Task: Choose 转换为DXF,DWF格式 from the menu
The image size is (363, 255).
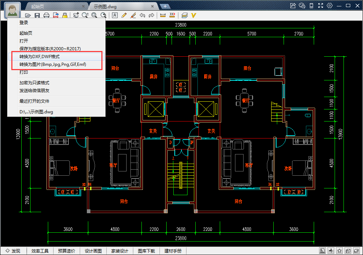Action: (x=39, y=57)
